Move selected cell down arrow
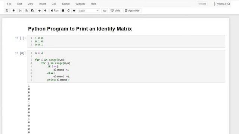Viewport: 239px width, 134px height. click(x=45, y=10)
